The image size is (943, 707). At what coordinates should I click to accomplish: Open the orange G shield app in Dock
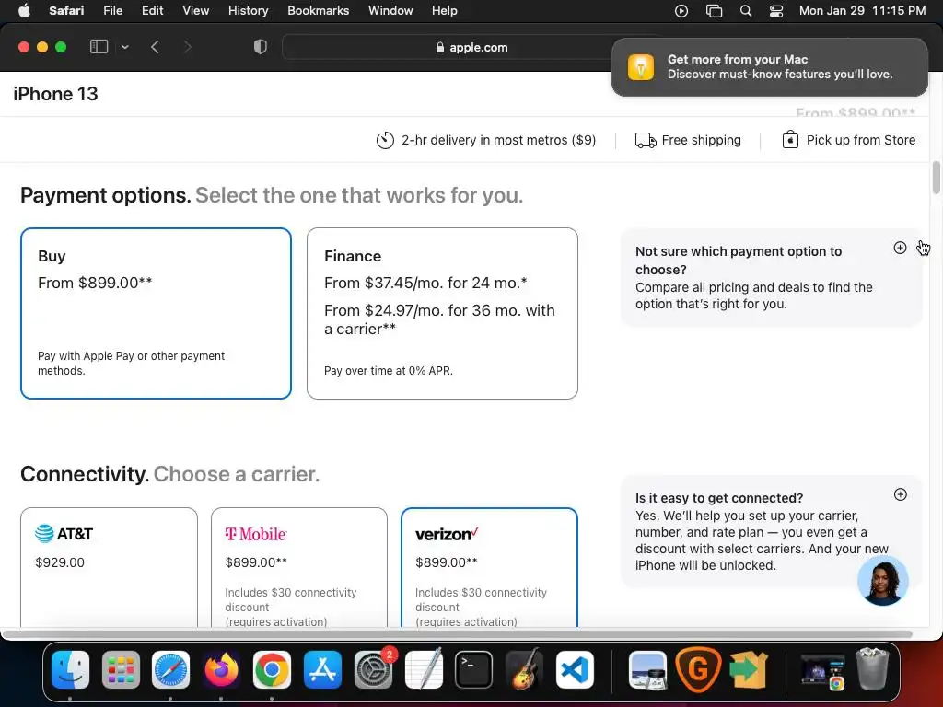[698, 669]
